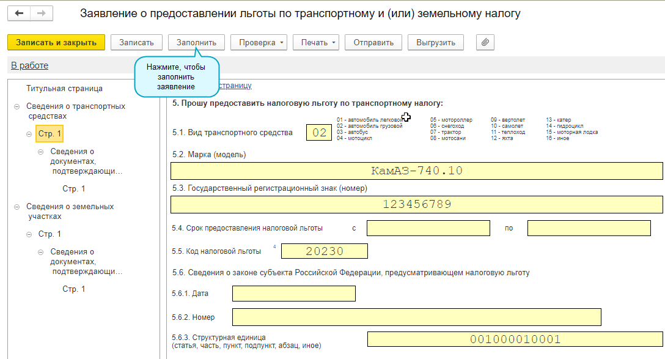Click tax benefit code field 20230

(325, 251)
